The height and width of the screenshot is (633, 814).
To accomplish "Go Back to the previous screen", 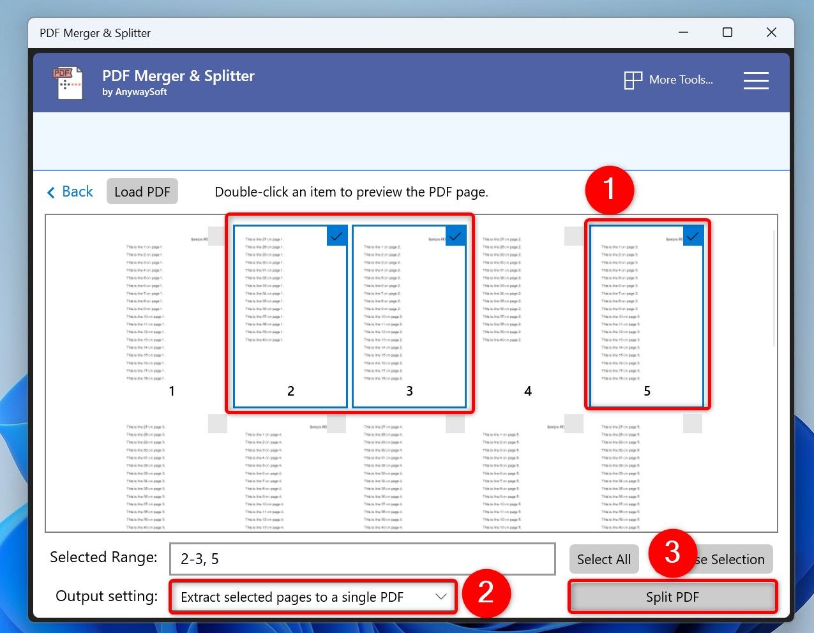I will tap(70, 192).
